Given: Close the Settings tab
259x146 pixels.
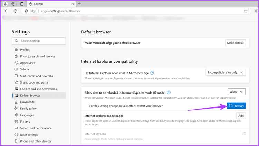Looking at the screenshot, I should click(x=73, y=4).
